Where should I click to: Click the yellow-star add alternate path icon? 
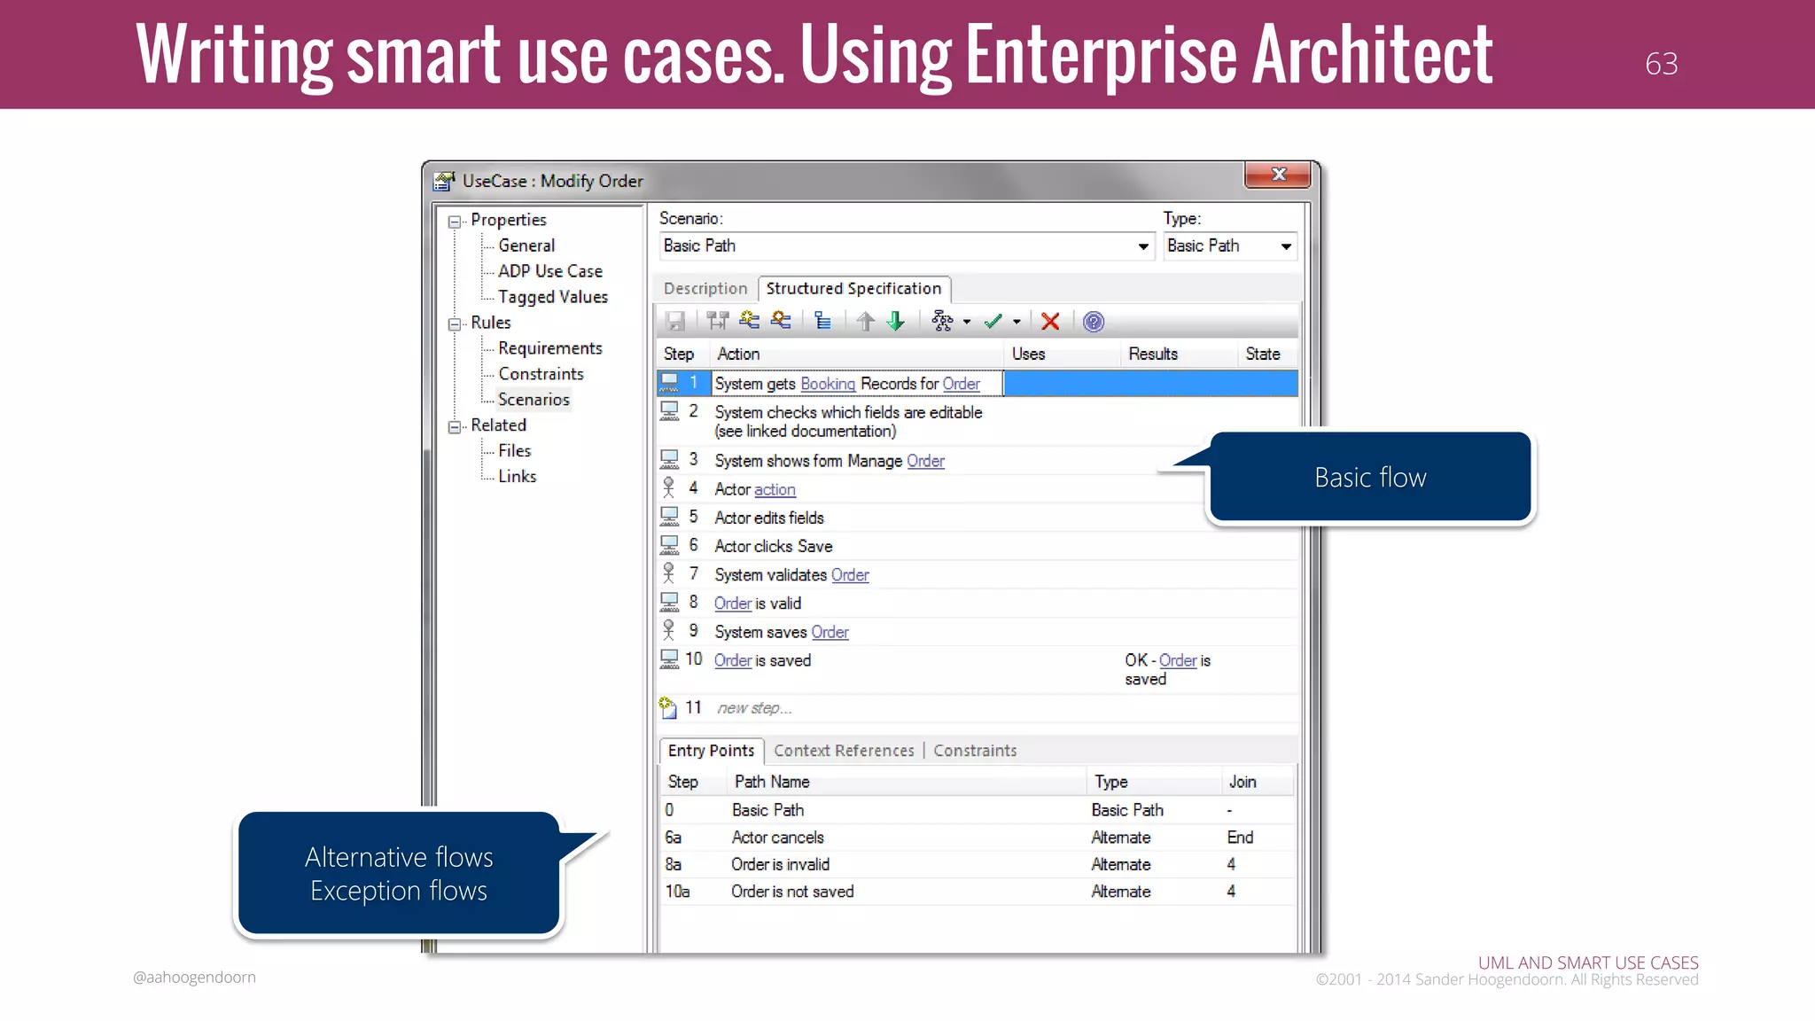click(750, 321)
